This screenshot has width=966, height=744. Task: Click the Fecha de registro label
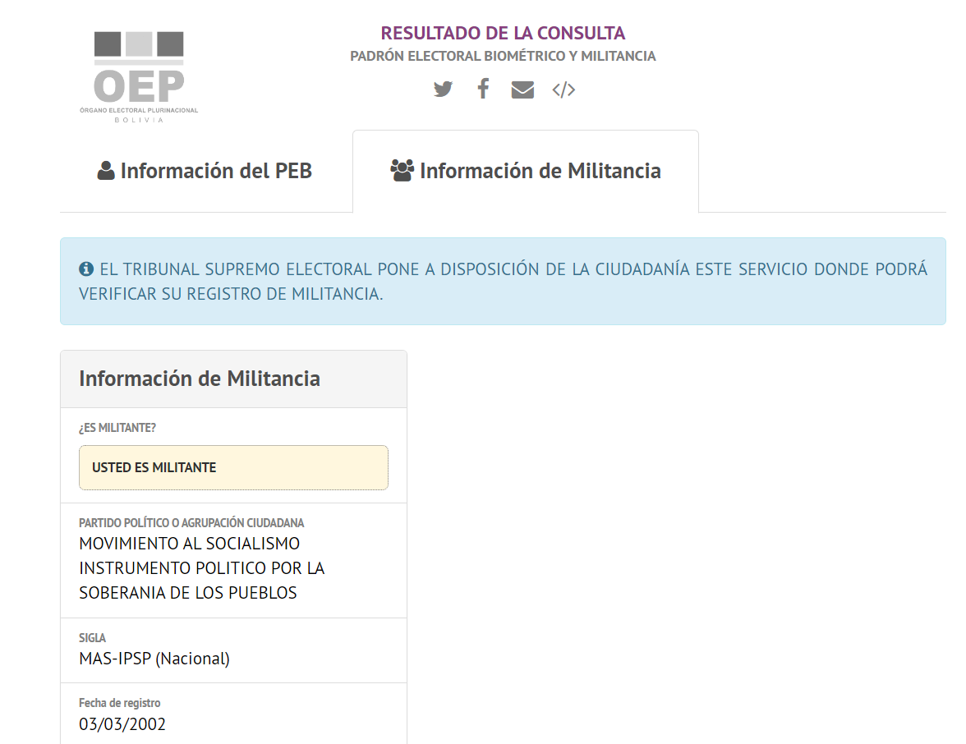(120, 703)
